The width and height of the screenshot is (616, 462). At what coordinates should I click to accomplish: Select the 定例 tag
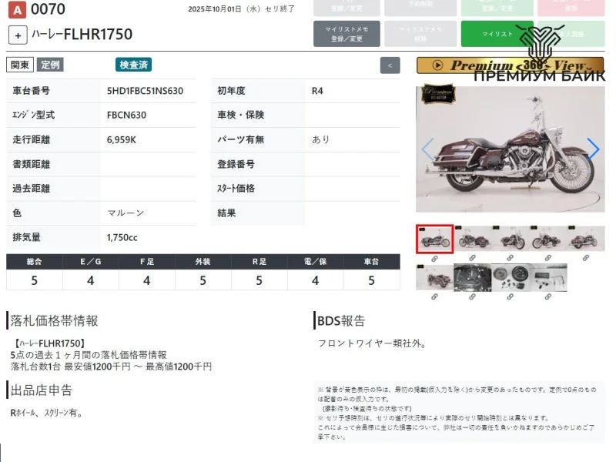[51, 65]
